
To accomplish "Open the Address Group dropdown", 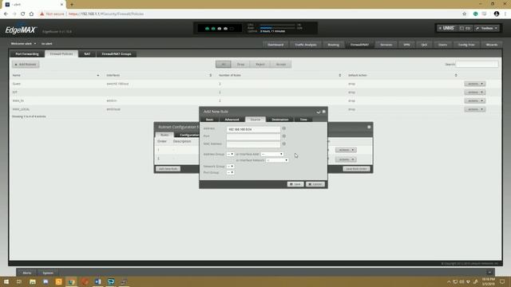I will tap(230, 154).
